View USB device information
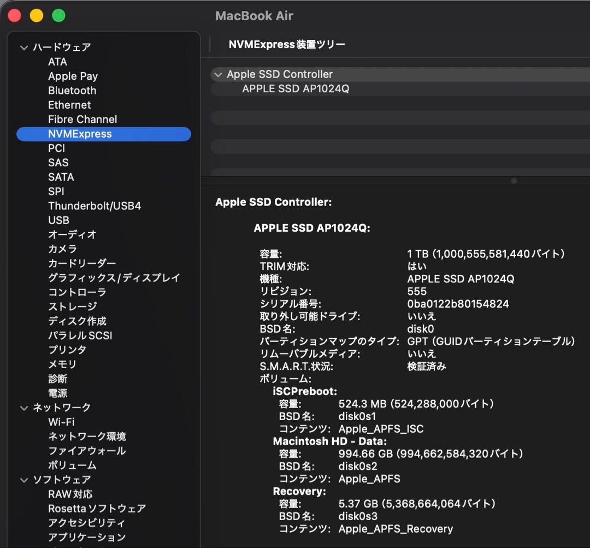Screen dimensions: 590x548 [58, 220]
